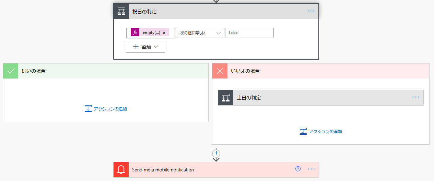Image resolution: width=434 pixels, height=181 pixels.
Task: Click the false value input field
Action: click(249, 33)
